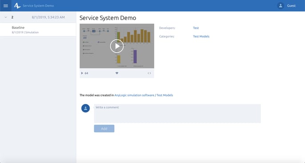Open the Test Models category link
305x163 pixels.
click(201, 36)
